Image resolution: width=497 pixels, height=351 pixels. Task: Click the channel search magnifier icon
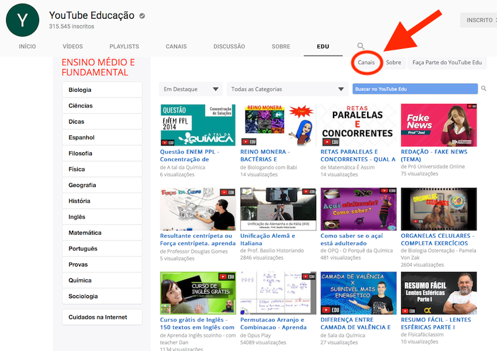point(360,47)
